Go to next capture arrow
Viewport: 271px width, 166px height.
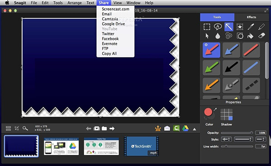click(112, 129)
